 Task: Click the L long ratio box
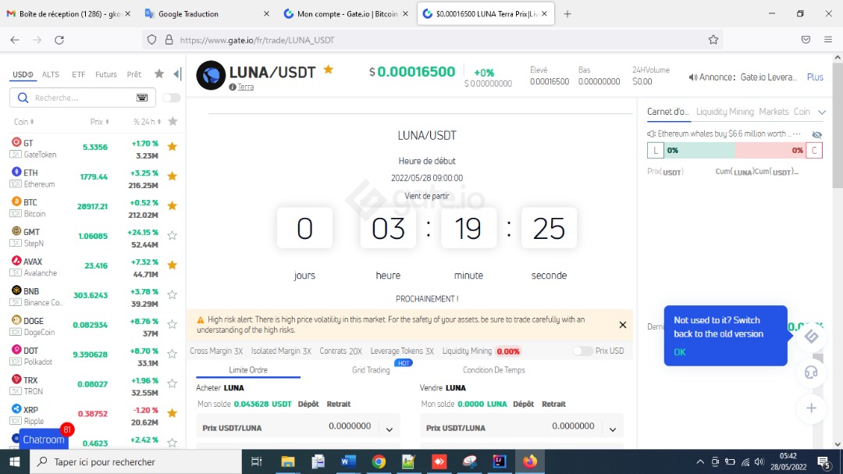656,150
